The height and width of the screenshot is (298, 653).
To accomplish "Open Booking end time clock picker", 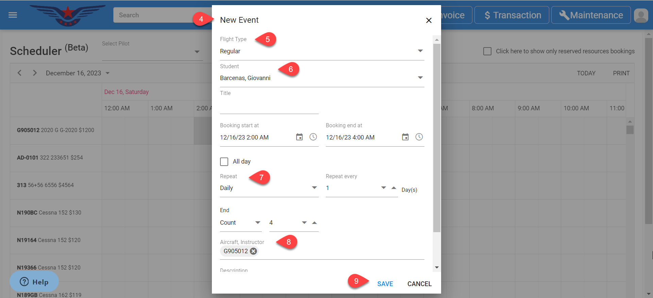I will pos(419,137).
